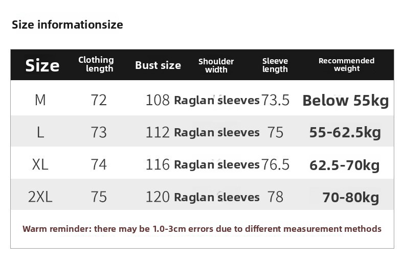Click the 76.5 sleeve length value

click(x=276, y=164)
